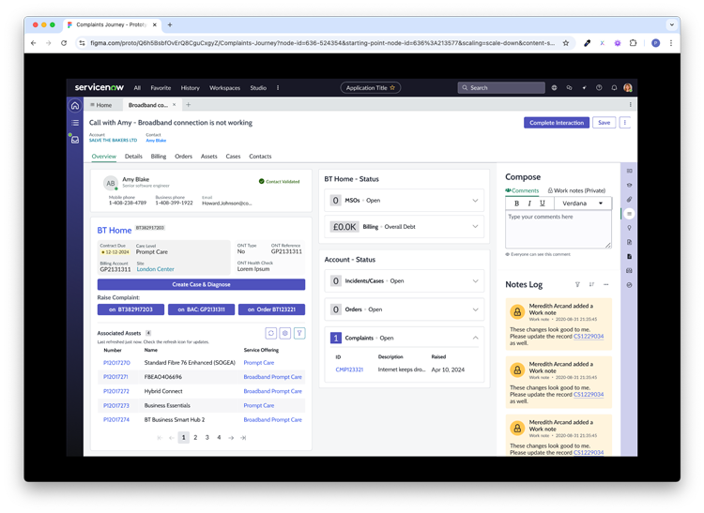704x513 pixels.
Task: Switch to the Cases tab
Action: pos(233,156)
